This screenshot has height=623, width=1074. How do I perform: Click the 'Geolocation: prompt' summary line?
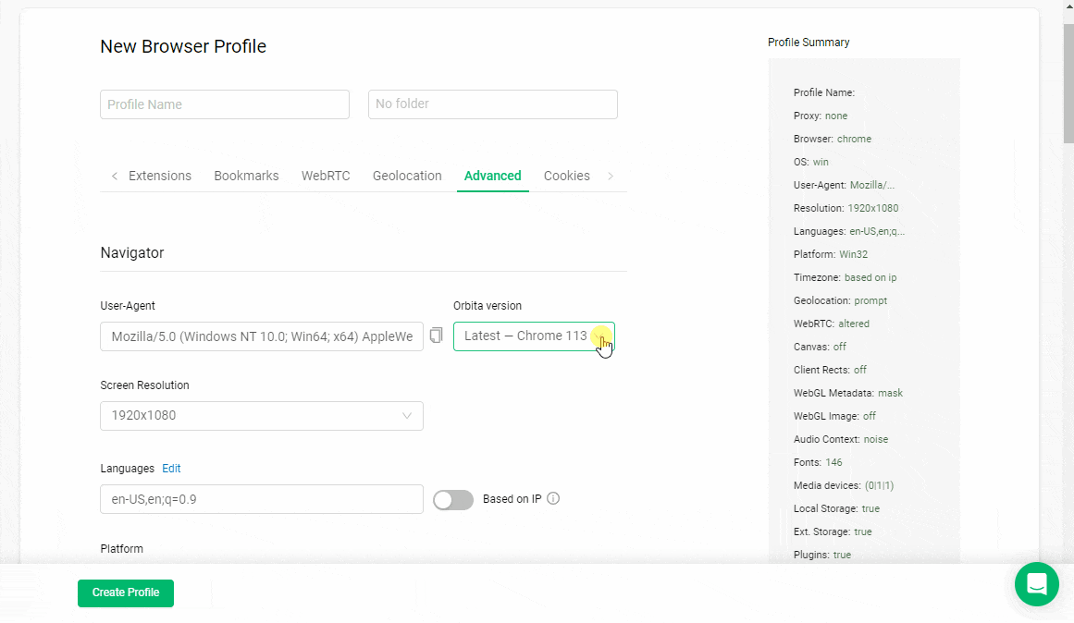click(x=840, y=300)
